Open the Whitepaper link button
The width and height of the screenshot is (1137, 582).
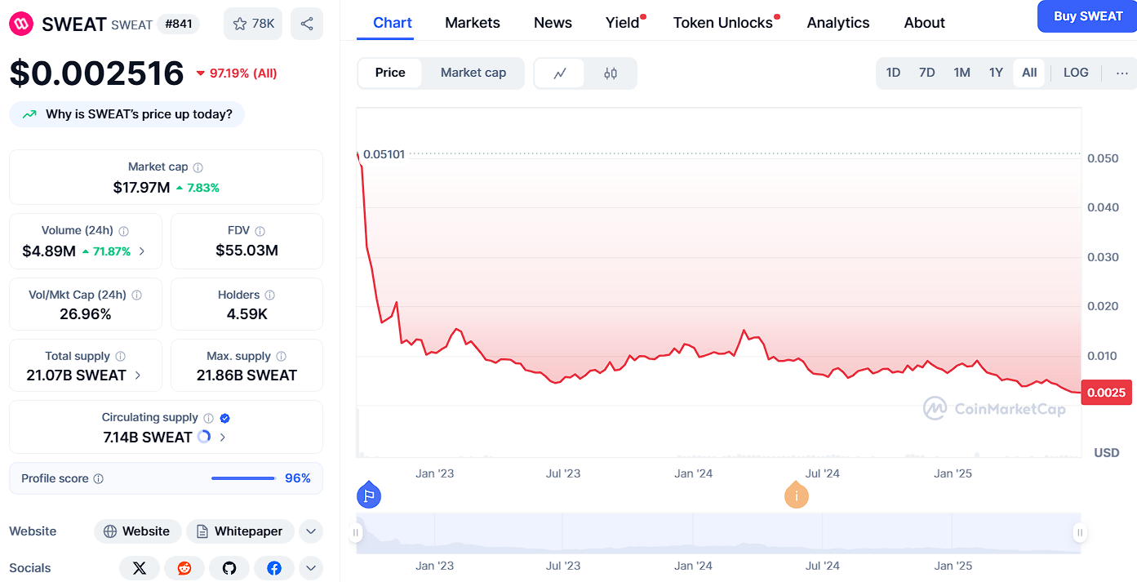click(240, 531)
